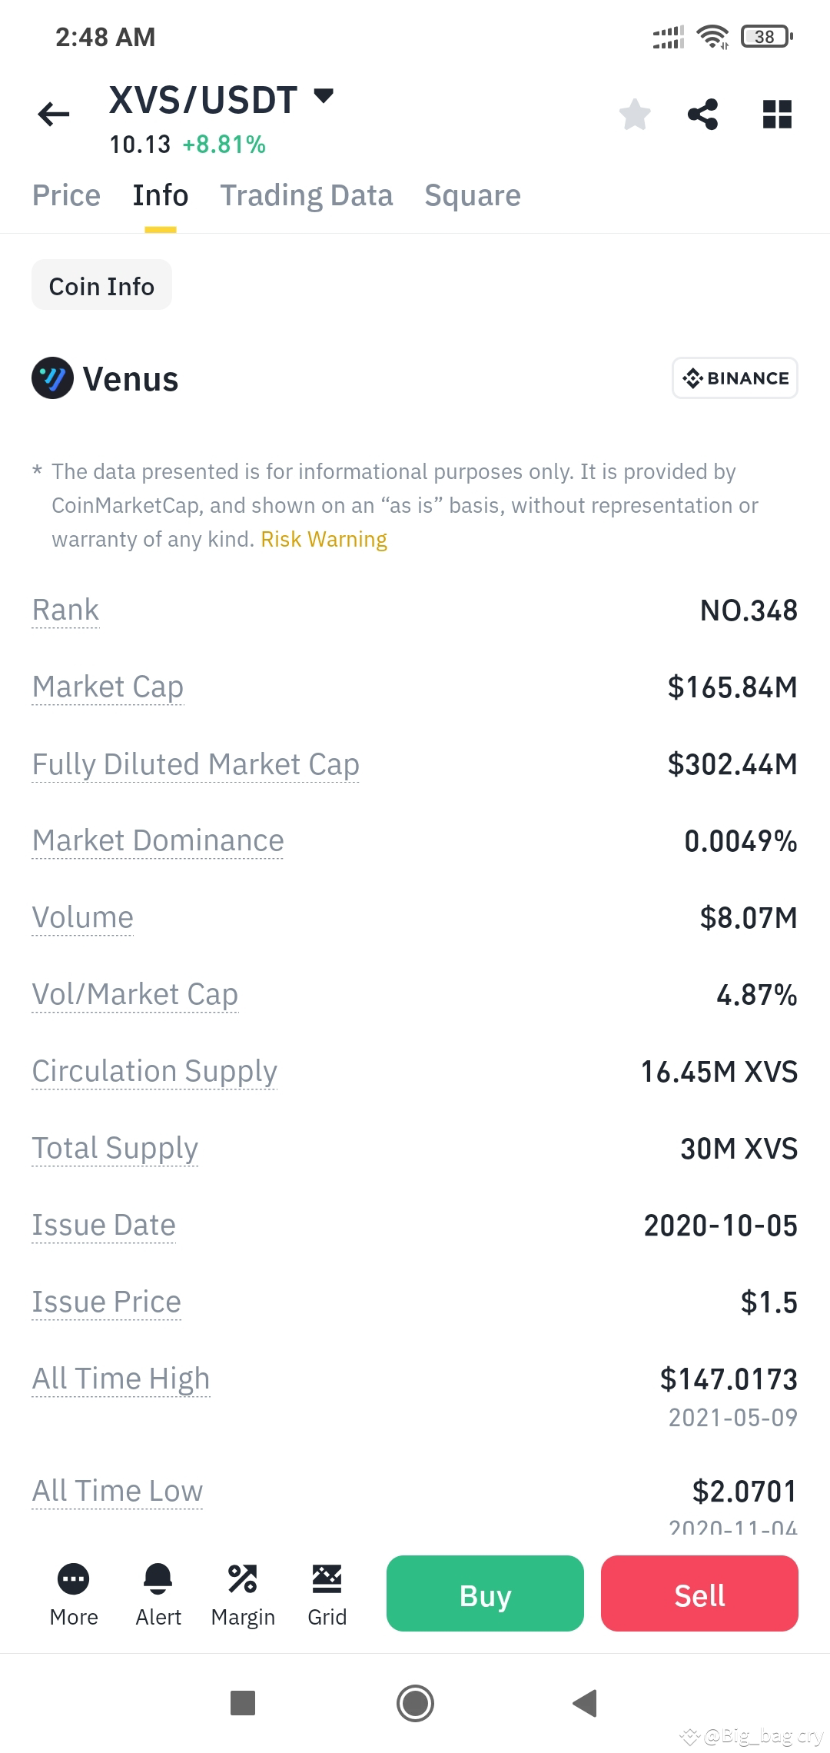830x1753 pixels.
Task: Navigate back using the arrow icon
Action: [x=52, y=114]
